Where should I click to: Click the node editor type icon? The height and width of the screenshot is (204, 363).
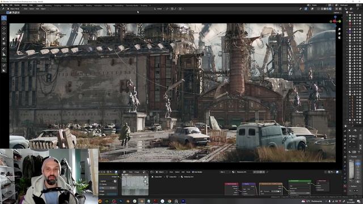(x=151, y=172)
